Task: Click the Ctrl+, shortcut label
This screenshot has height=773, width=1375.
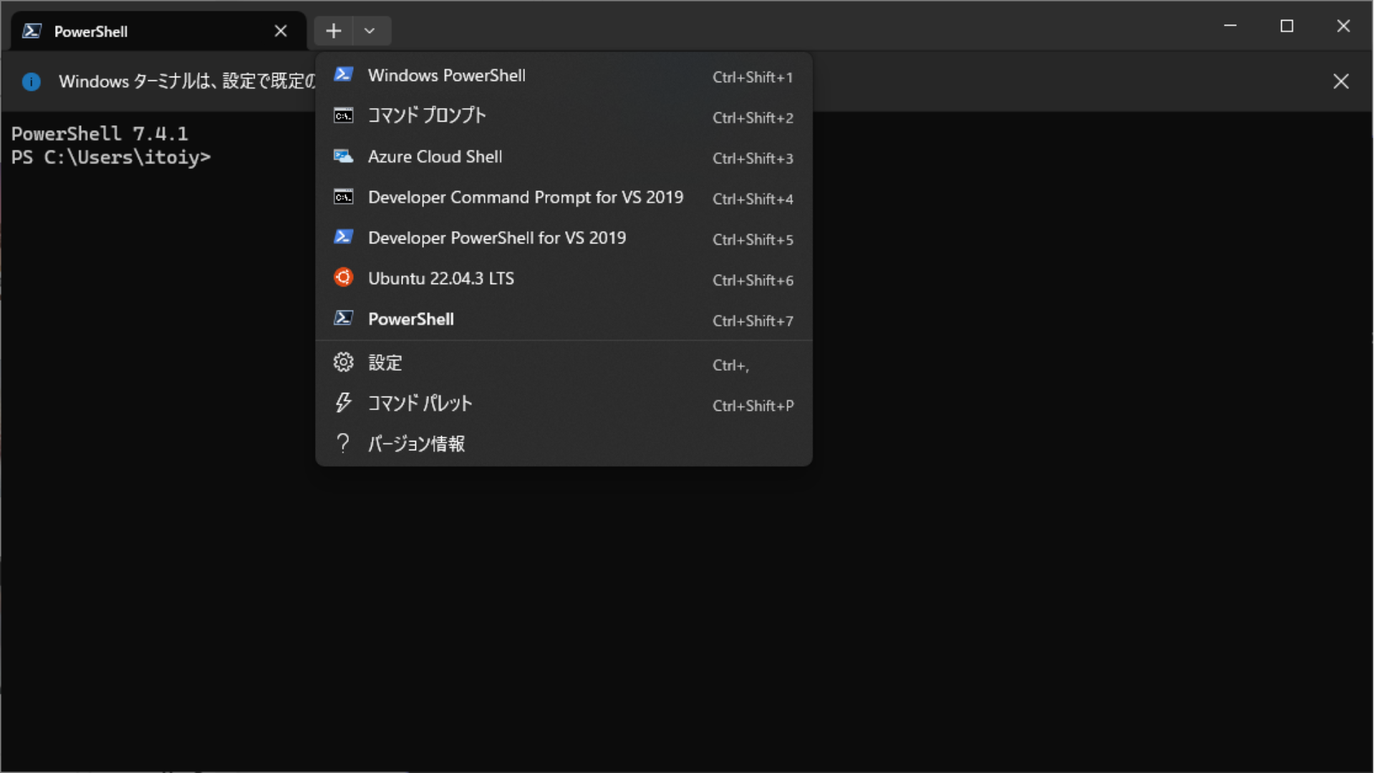Action: pos(730,365)
